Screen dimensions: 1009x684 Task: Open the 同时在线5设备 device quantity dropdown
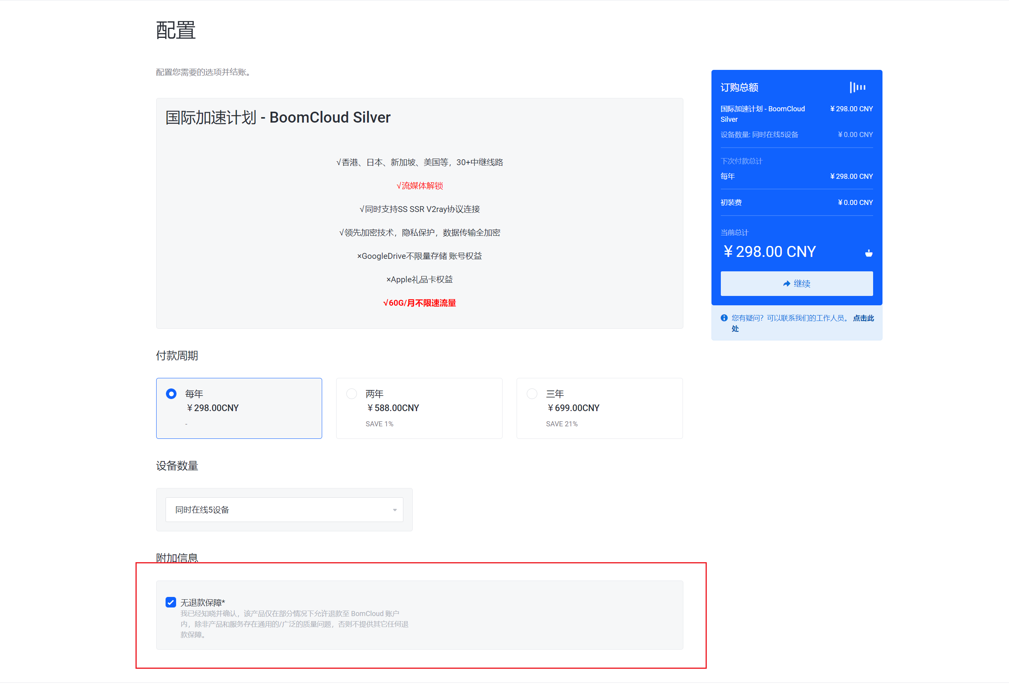click(x=284, y=509)
